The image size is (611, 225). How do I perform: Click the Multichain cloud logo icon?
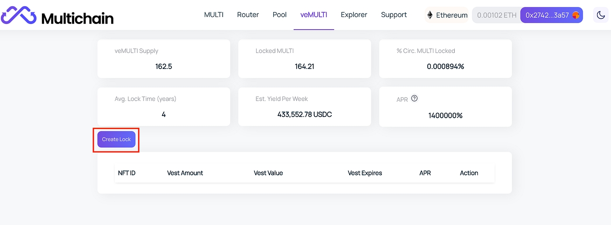[18, 15]
